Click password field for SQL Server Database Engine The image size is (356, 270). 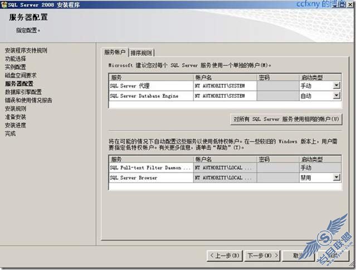click(x=278, y=96)
